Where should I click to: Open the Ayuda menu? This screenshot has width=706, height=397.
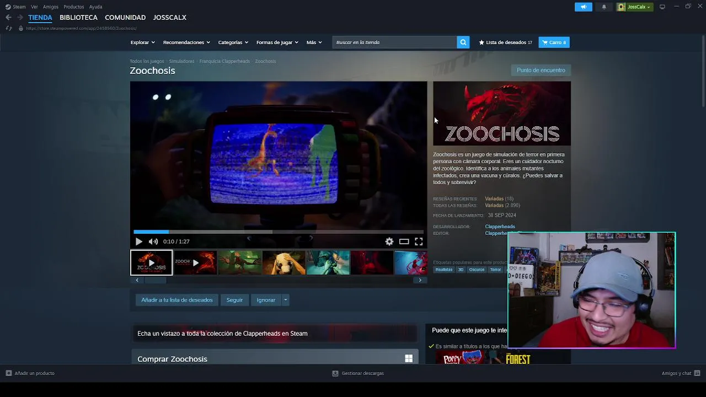click(x=95, y=7)
